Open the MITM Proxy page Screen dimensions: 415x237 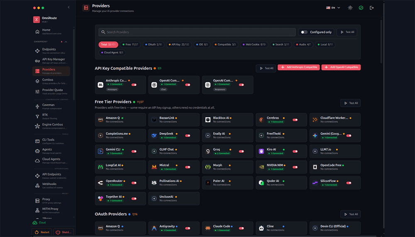click(x=51, y=210)
